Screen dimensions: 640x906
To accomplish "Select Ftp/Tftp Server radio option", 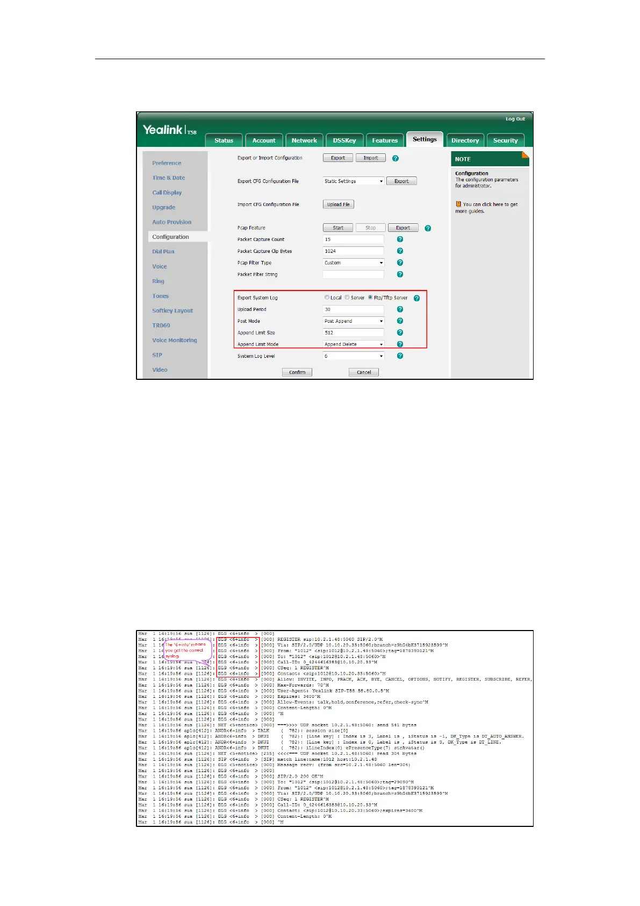I will [x=370, y=298].
